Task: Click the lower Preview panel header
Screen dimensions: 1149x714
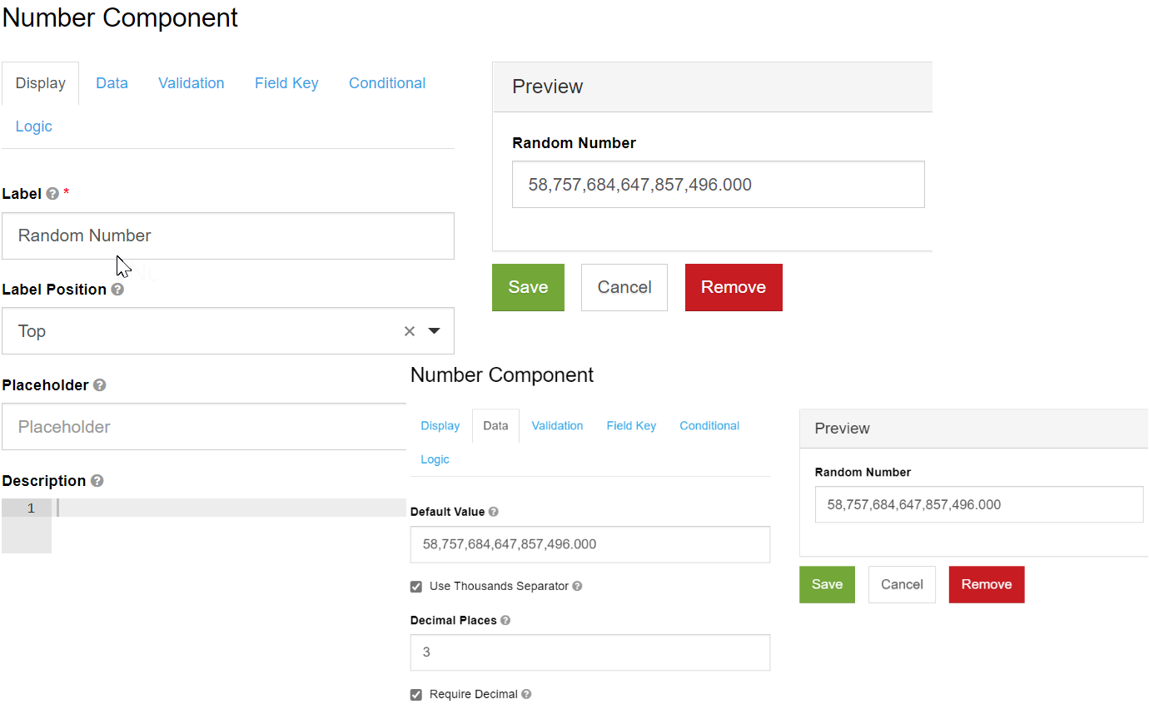Action: click(974, 429)
